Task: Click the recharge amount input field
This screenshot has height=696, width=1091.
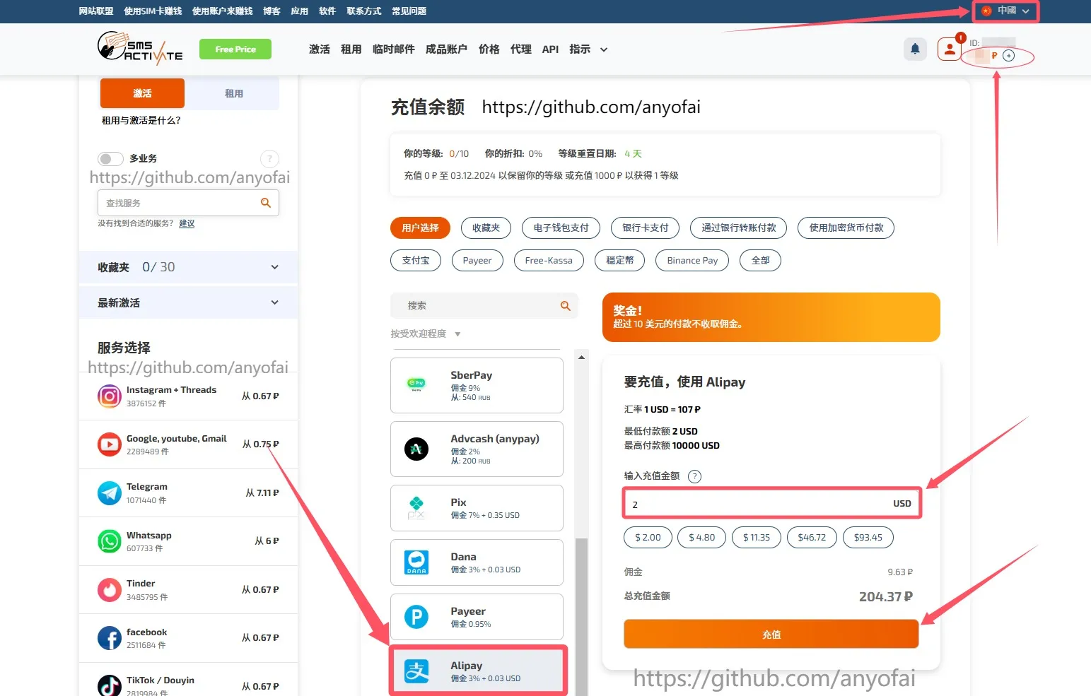Action: click(x=757, y=504)
